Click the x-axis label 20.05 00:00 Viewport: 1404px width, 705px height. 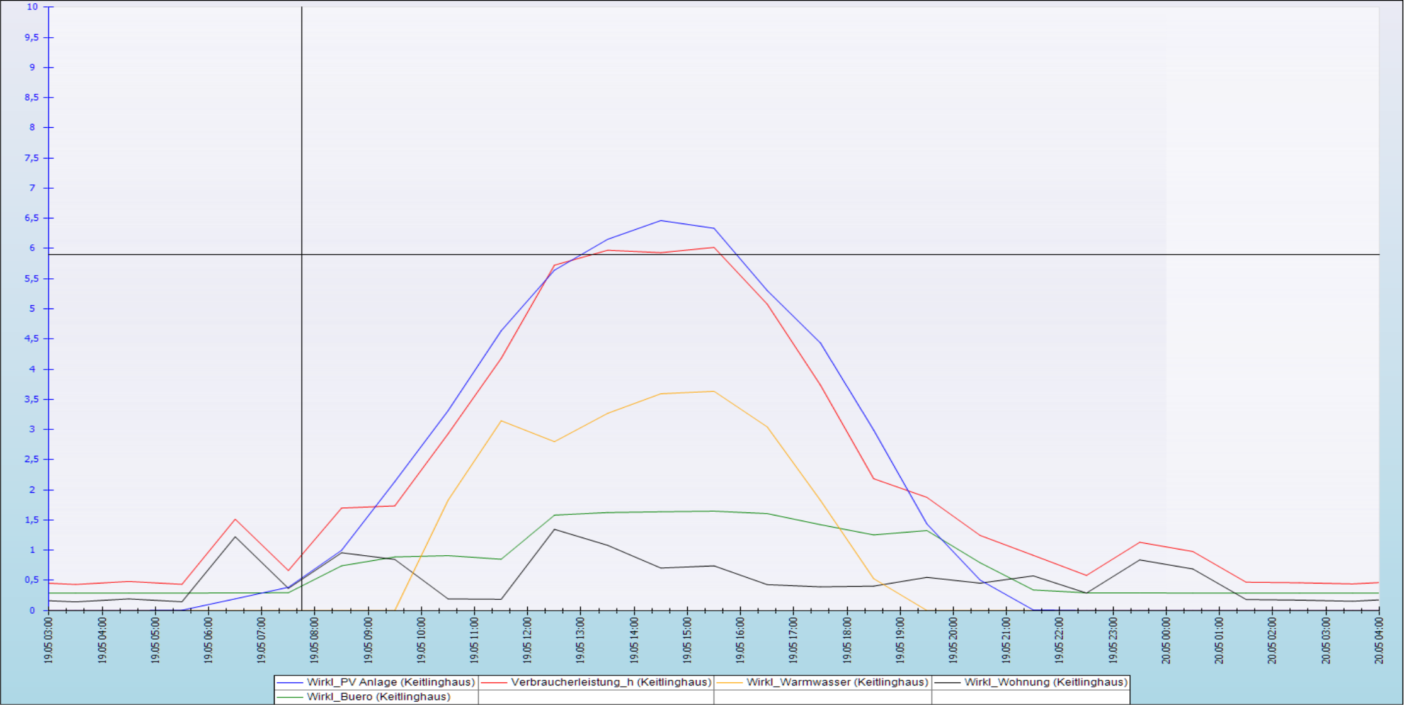(x=1167, y=640)
